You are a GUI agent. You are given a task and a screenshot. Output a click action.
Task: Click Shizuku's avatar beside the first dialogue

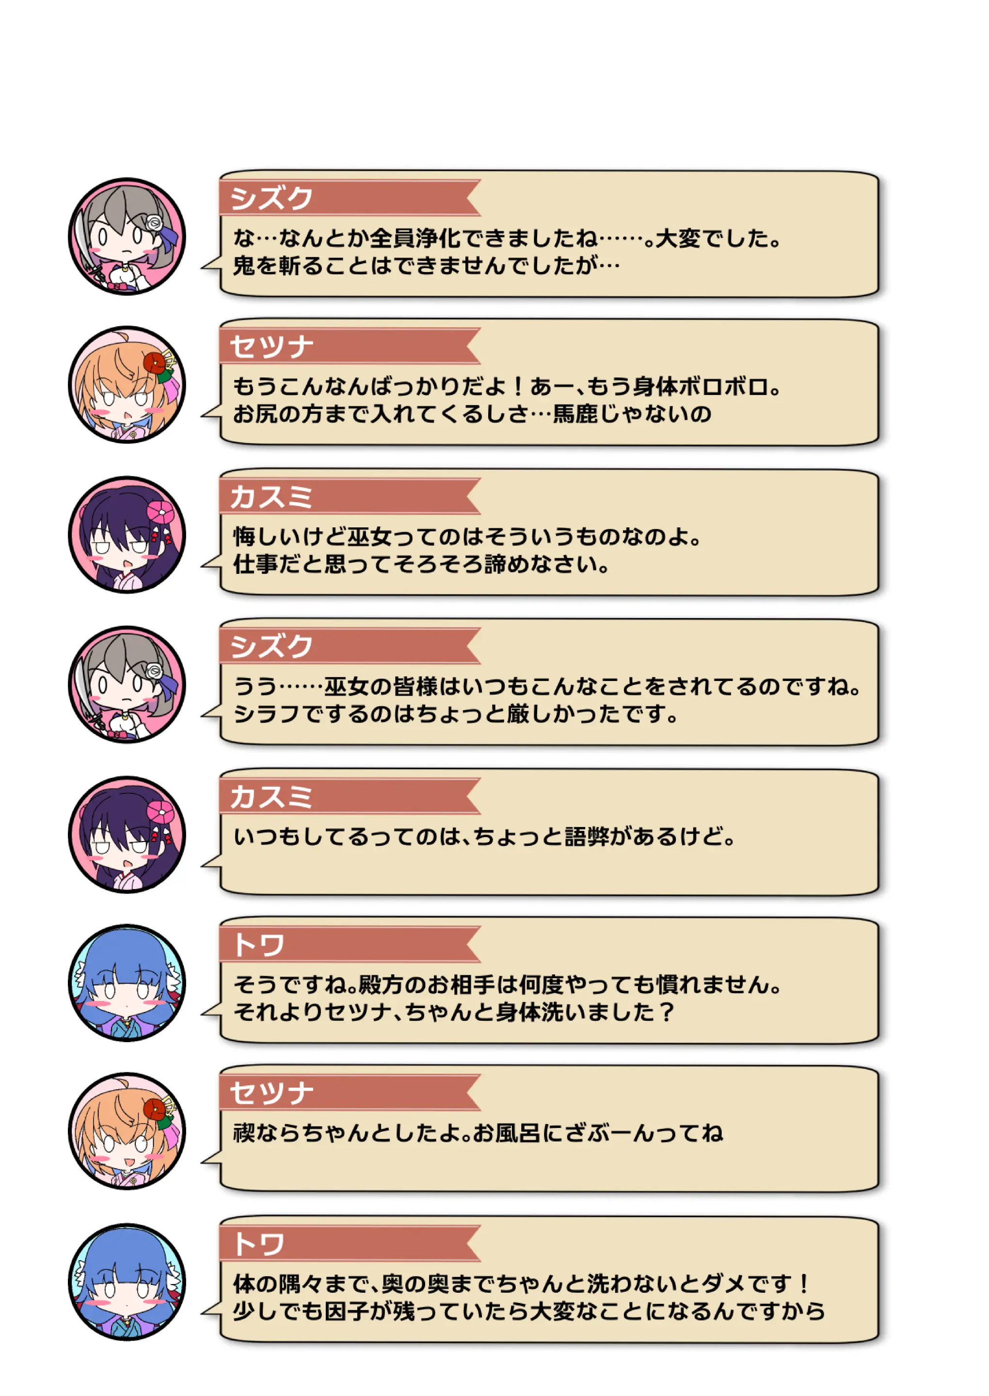[127, 236]
